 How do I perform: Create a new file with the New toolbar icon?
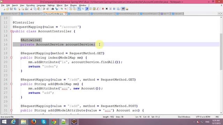coord(4,9)
